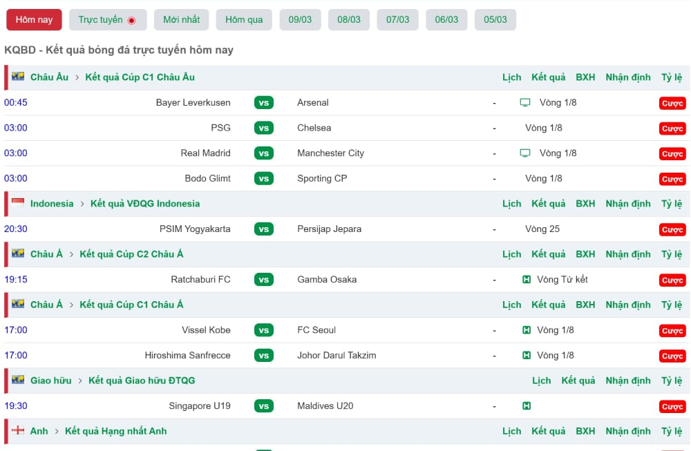Click Cược button for Maldives U20 match

coord(672,407)
